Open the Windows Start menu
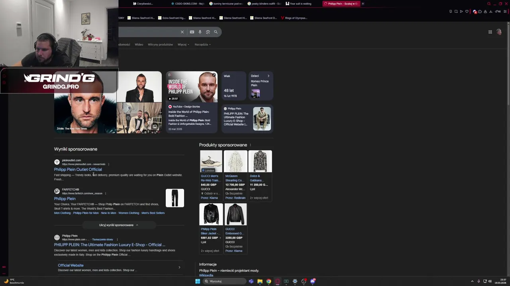 point(198,281)
